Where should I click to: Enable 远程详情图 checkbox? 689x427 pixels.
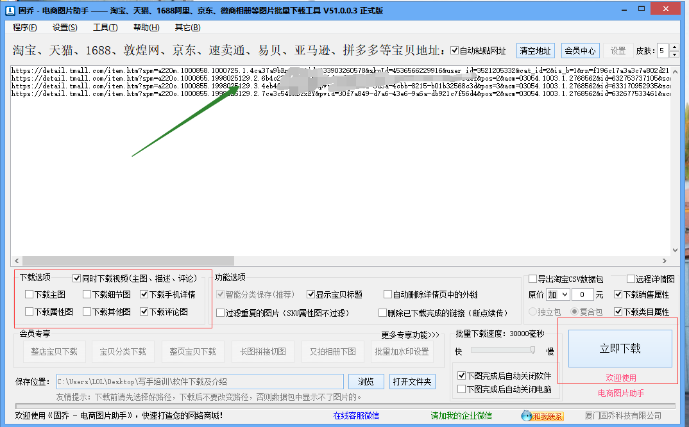pyautogui.click(x=631, y=278)
